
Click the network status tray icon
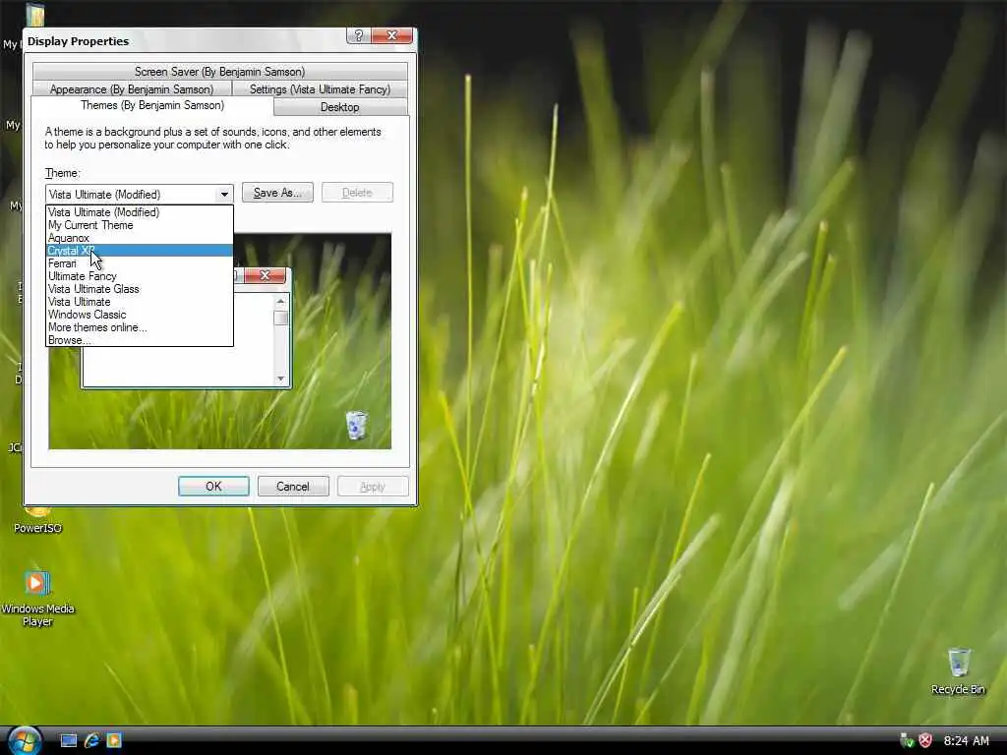[907, 741]
